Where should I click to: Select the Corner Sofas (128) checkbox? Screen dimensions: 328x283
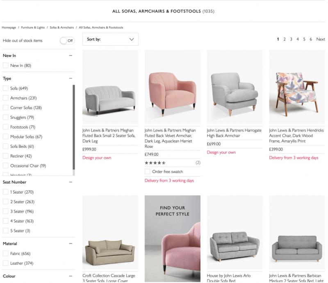pyautogui.click(x=6, y=108)
